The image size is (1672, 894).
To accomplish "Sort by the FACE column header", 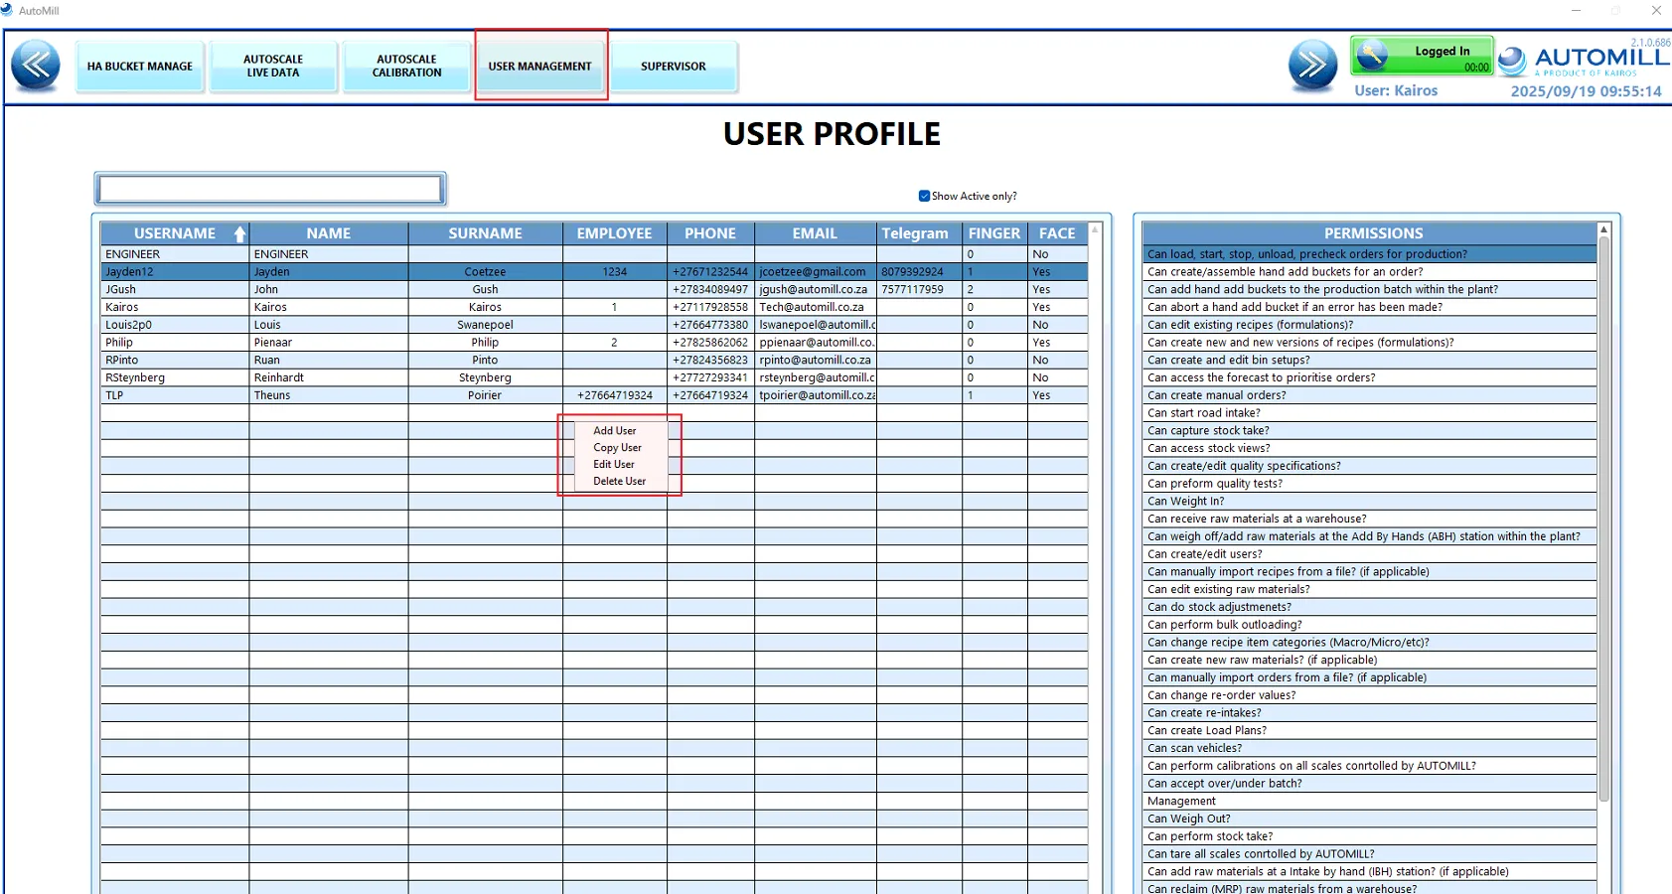I will click(1058, 233).
